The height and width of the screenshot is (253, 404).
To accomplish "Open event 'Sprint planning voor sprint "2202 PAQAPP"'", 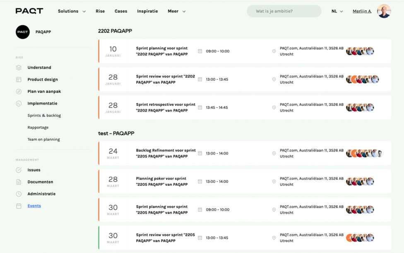I will click(x=162, y=51).
